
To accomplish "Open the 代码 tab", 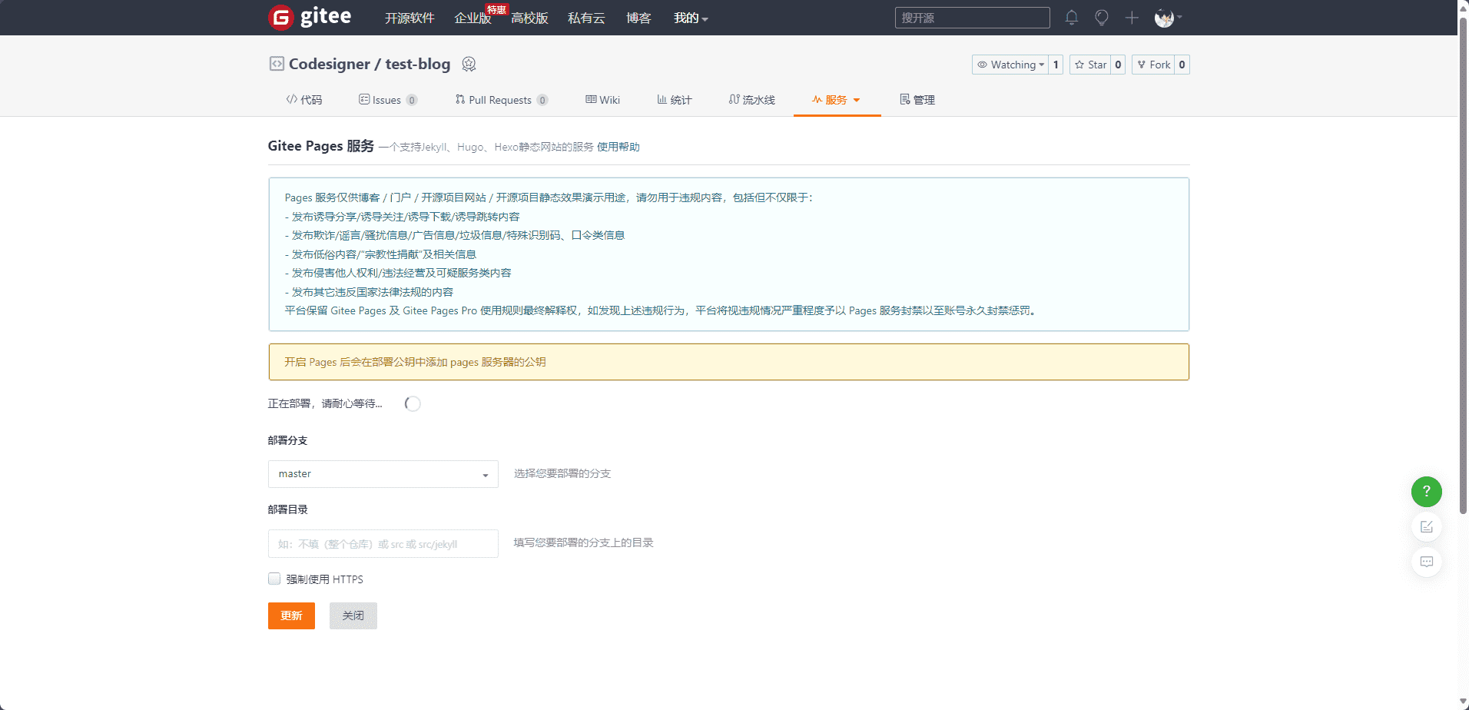I will click(x=304, y=100).
